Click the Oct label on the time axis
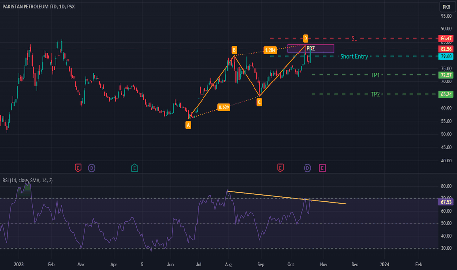Viewport: 457px width, 270px height. point(291,265)
